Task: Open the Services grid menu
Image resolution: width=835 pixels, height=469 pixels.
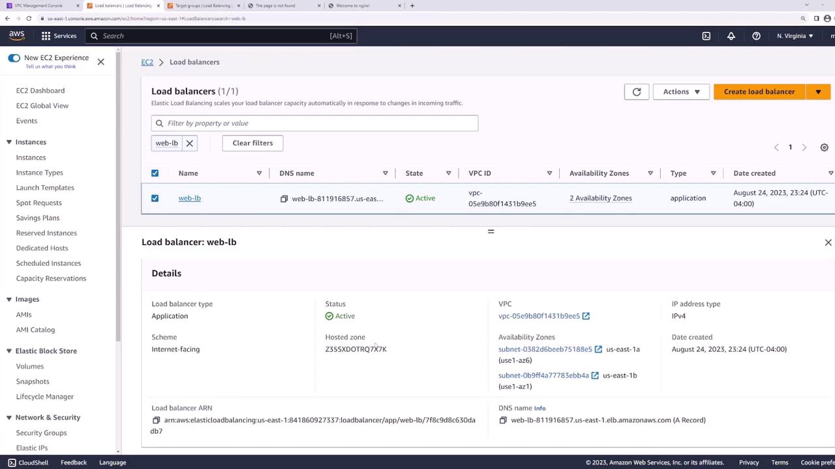Action: click(59, 36)
